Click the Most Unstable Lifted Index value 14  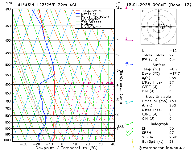tap(171, 110)
